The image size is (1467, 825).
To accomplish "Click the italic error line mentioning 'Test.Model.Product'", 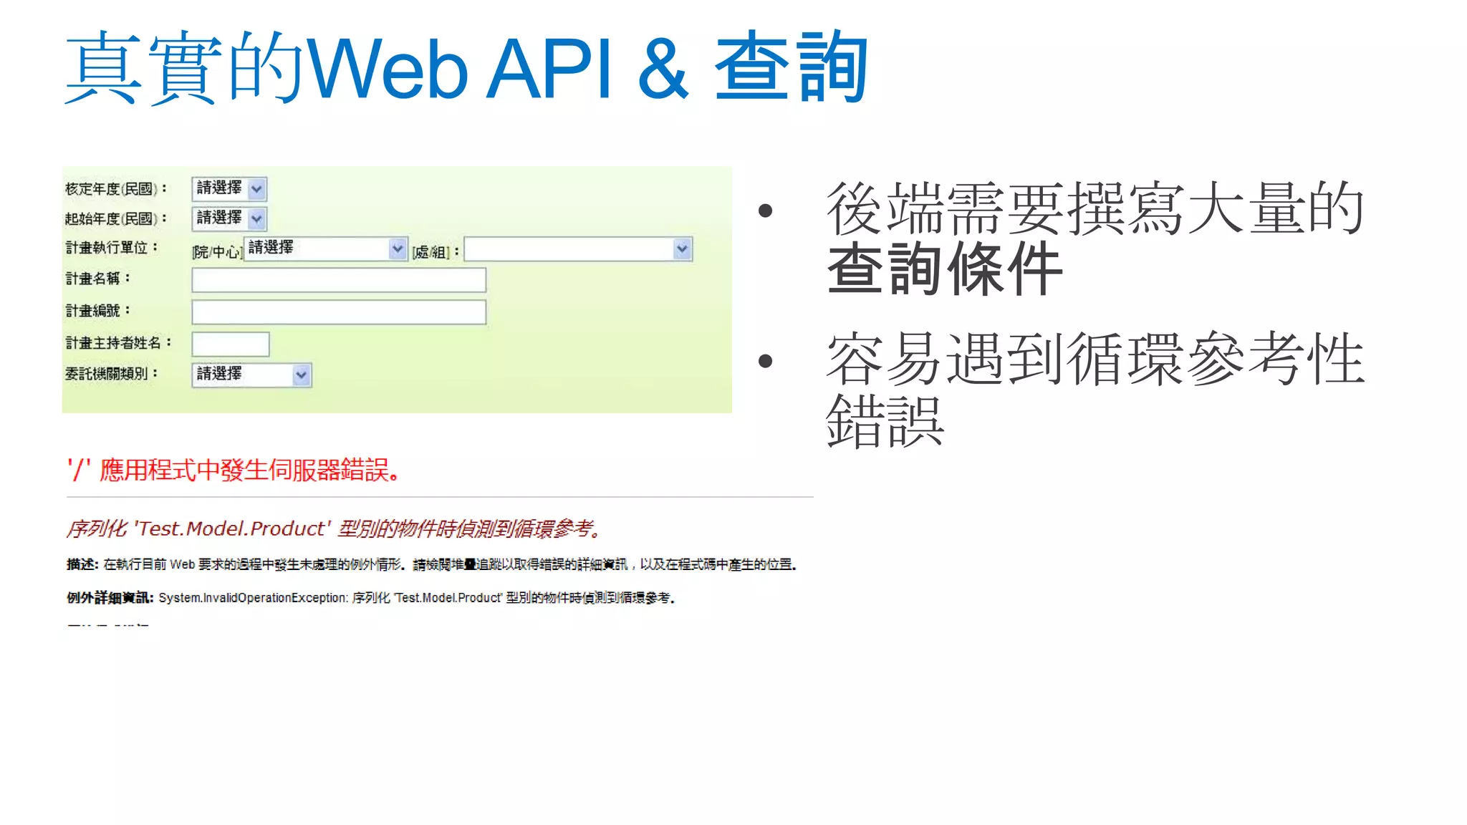I will pos(335,529).
